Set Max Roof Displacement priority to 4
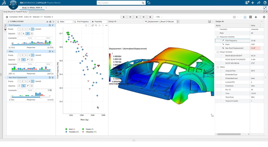 pos(29,81)
